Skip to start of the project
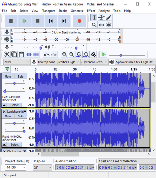Image resolution: width=156 pixels, height=178 pixels. (x=51, y=21)
